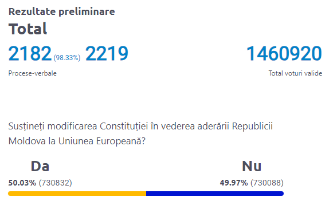Select the Total title text
The image size is (333, 213).
[x=28, y=29]
